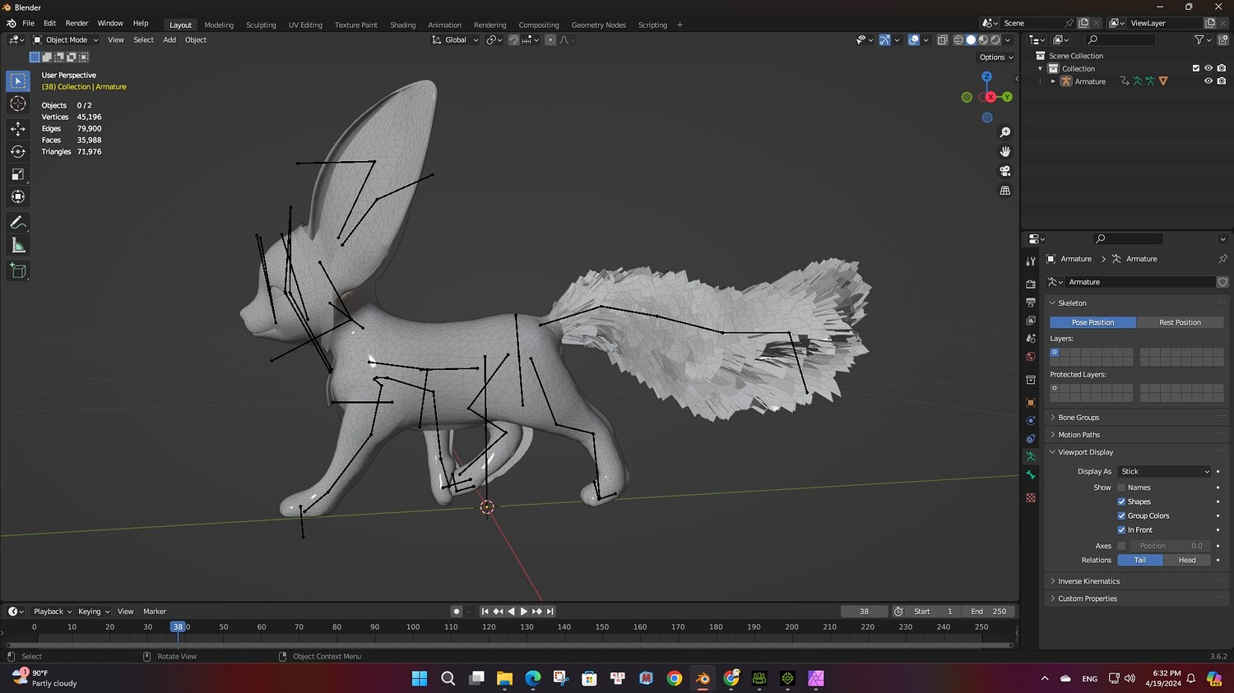Open Chrome from the Windows taskbar
The image size is (1234, 693).
point(675,678)
